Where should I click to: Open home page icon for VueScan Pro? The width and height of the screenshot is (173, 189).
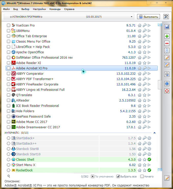pyautogui.click(x=140, y=26)
